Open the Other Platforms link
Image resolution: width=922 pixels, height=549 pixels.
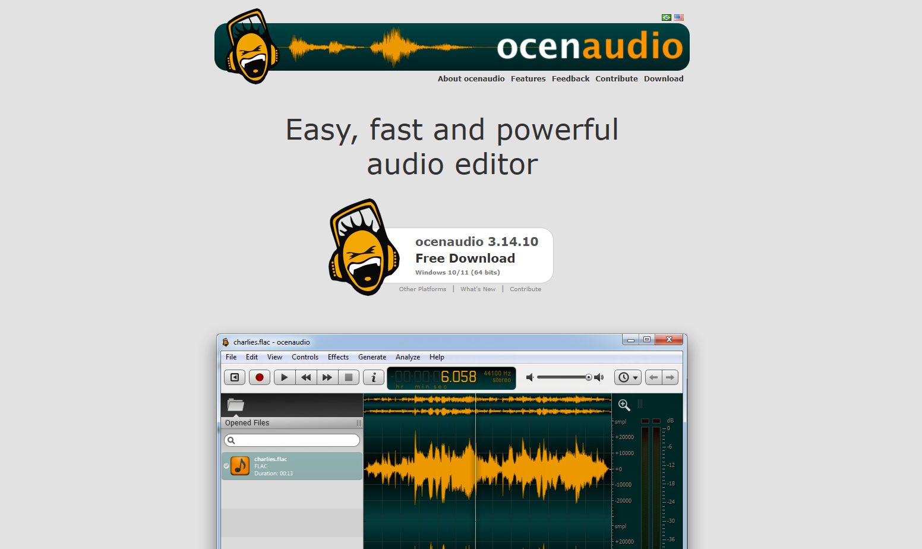[422, 289]
